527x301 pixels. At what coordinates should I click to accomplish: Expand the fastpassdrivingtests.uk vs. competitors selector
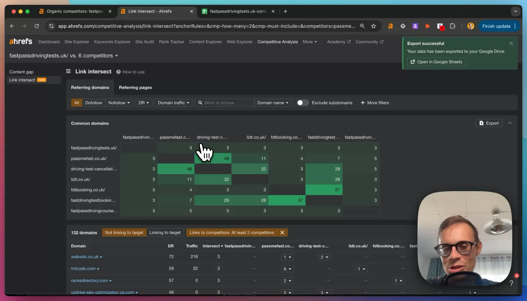pos(64,56)
